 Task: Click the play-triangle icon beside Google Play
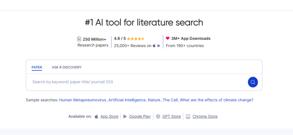pos(125,116)
